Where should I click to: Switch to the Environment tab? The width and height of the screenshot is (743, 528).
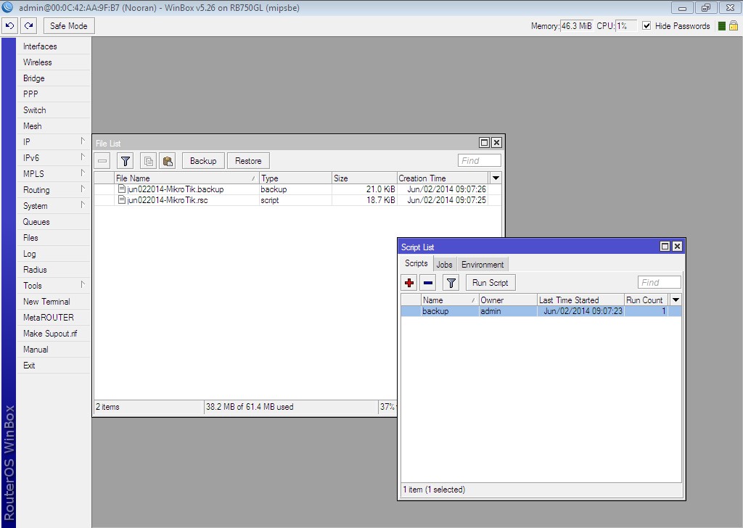[x=483, y=264]
